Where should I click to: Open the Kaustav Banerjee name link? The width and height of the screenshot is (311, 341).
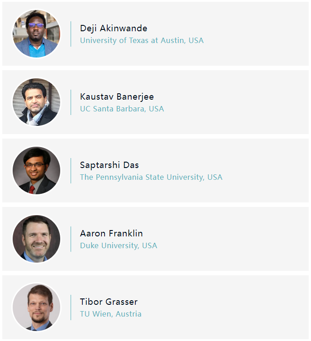tap(117, 96)
